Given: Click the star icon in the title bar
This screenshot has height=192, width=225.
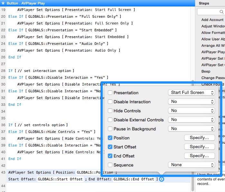Looking at the screenshot, I should click(x=3, y=3).
